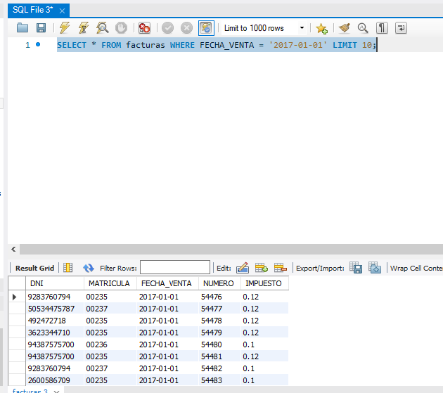Refresh result data with blue arrows icon
This screenshot has width=443, height=393.
pos(89,268)
